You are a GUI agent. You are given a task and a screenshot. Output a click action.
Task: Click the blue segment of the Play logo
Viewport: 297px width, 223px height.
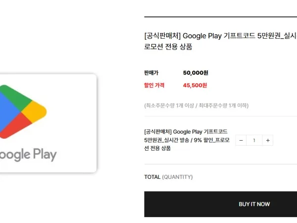pos(5,111)
